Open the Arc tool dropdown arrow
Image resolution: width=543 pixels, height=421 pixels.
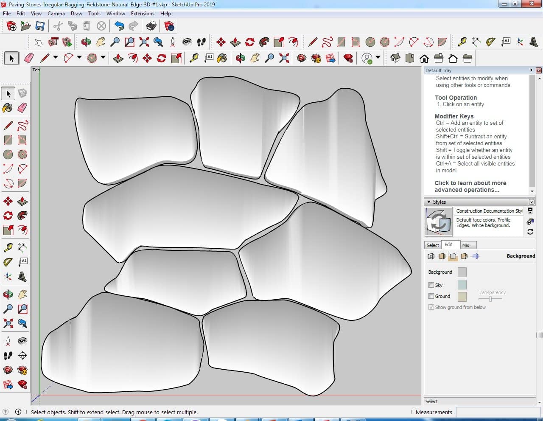79,58
